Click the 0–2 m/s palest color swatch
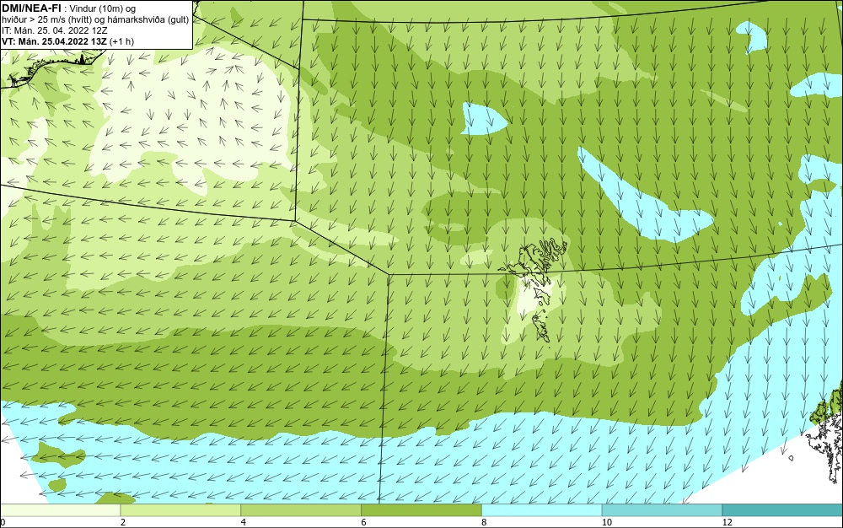This screenshot has height=528, width=843. (x=60, y=510)
